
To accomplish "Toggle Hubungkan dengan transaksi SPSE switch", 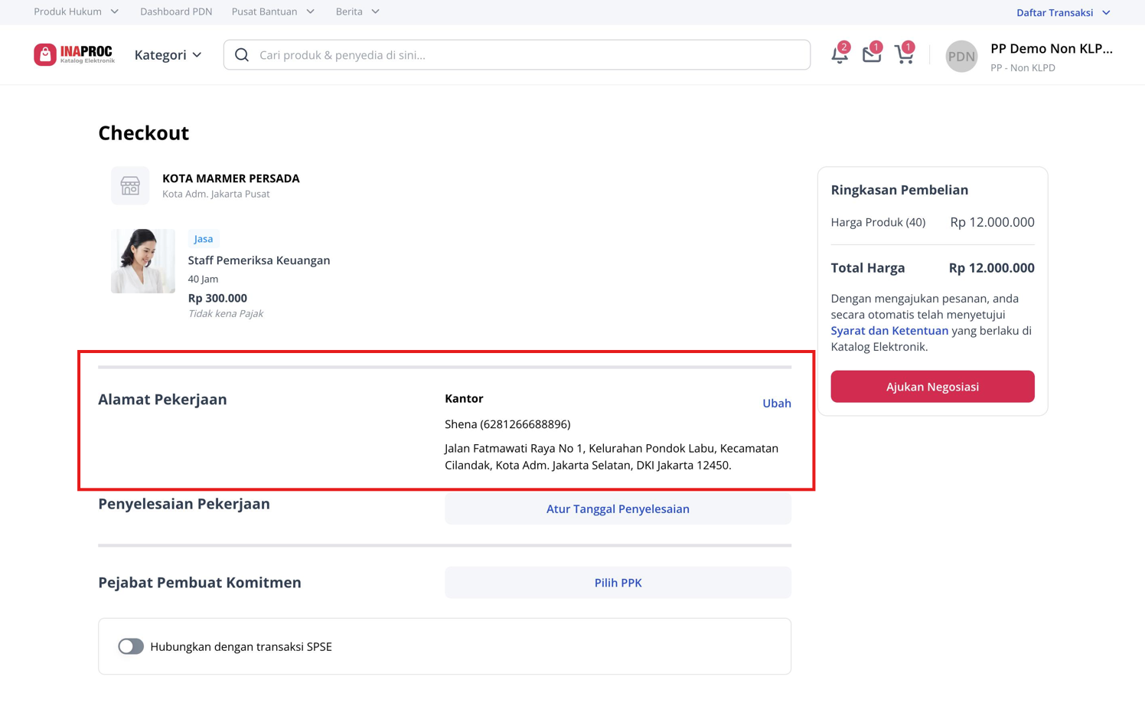I will pos(131,646).
